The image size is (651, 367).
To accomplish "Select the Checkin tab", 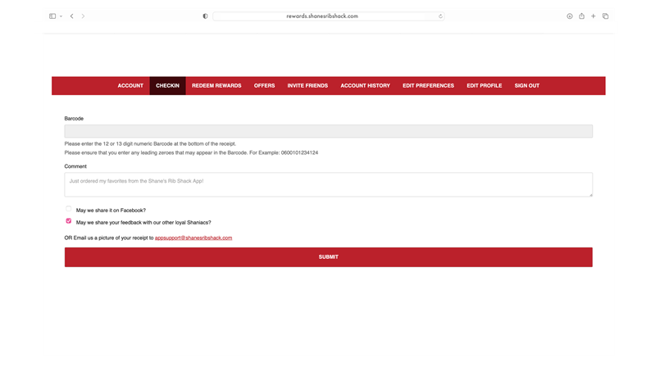I will click(168, 86).
